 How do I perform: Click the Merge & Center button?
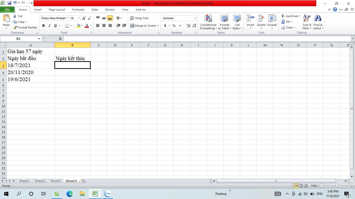pos(143,26)
